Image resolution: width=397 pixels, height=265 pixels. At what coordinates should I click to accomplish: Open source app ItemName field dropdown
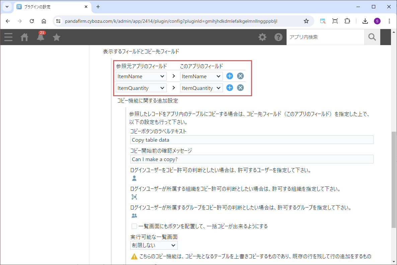pos(141,76)
